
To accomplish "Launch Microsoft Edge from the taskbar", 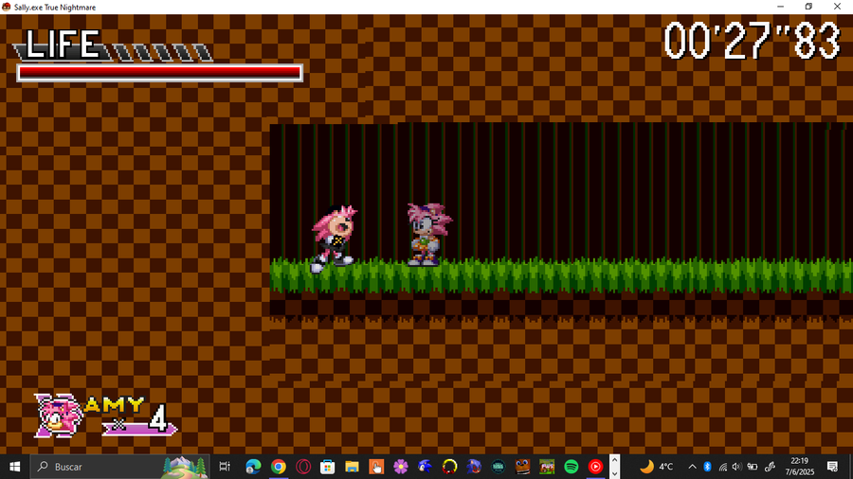I will 253,467.
